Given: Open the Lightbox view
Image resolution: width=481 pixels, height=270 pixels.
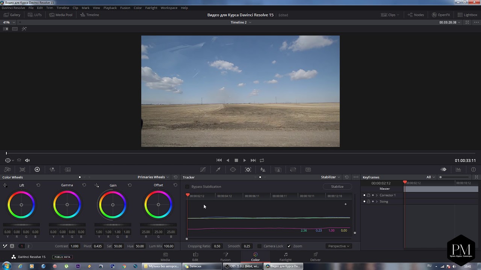Looking at the screenshot, I should click(x=467, y=15).
